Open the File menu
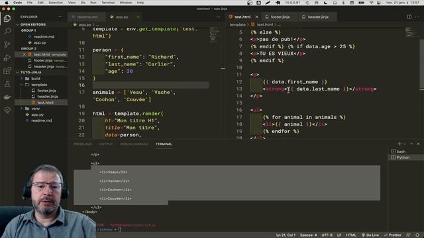 [x=29, y=3]
